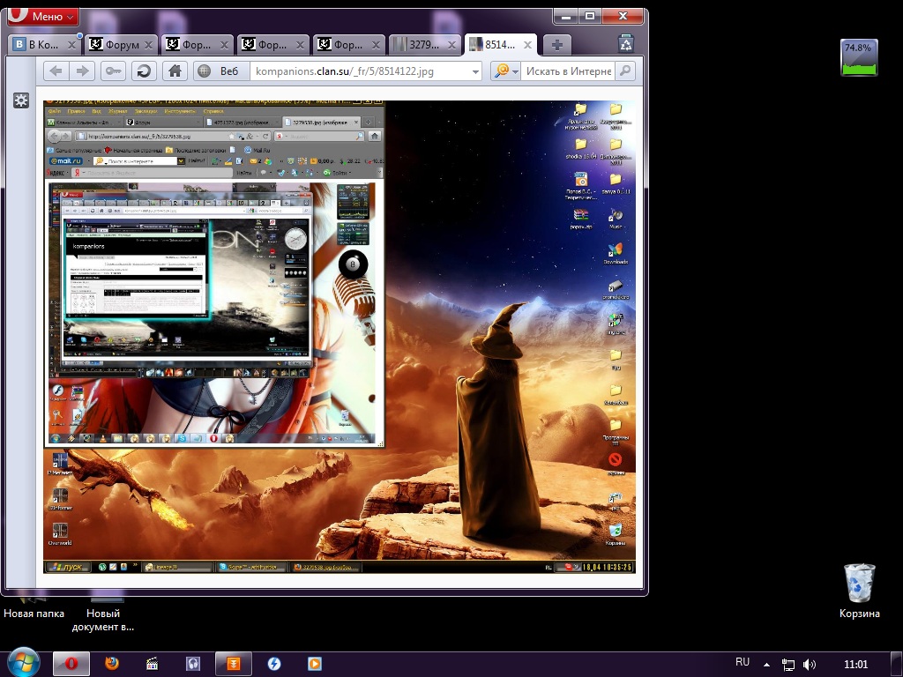The height and width of the screenshot is (677, 903).
Task: Open the clapperboard media player taskbar icon
Action: pos(152,664)
